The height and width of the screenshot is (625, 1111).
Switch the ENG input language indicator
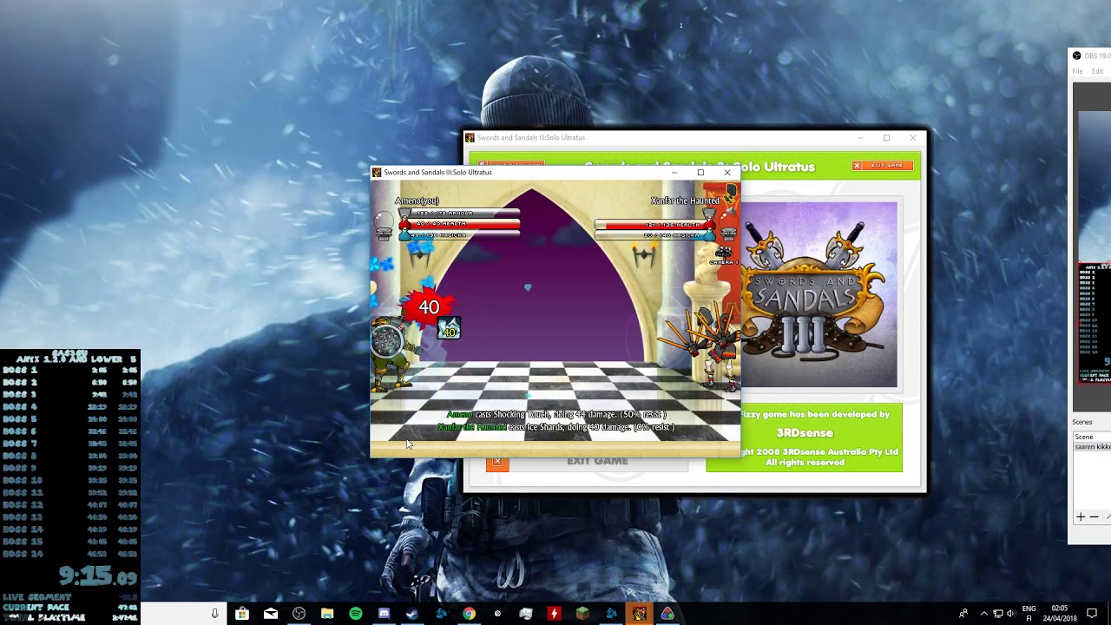click(1029, 614)
